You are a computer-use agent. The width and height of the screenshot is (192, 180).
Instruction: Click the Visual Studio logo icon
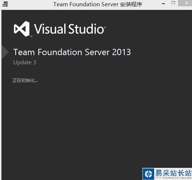point(22,29)
